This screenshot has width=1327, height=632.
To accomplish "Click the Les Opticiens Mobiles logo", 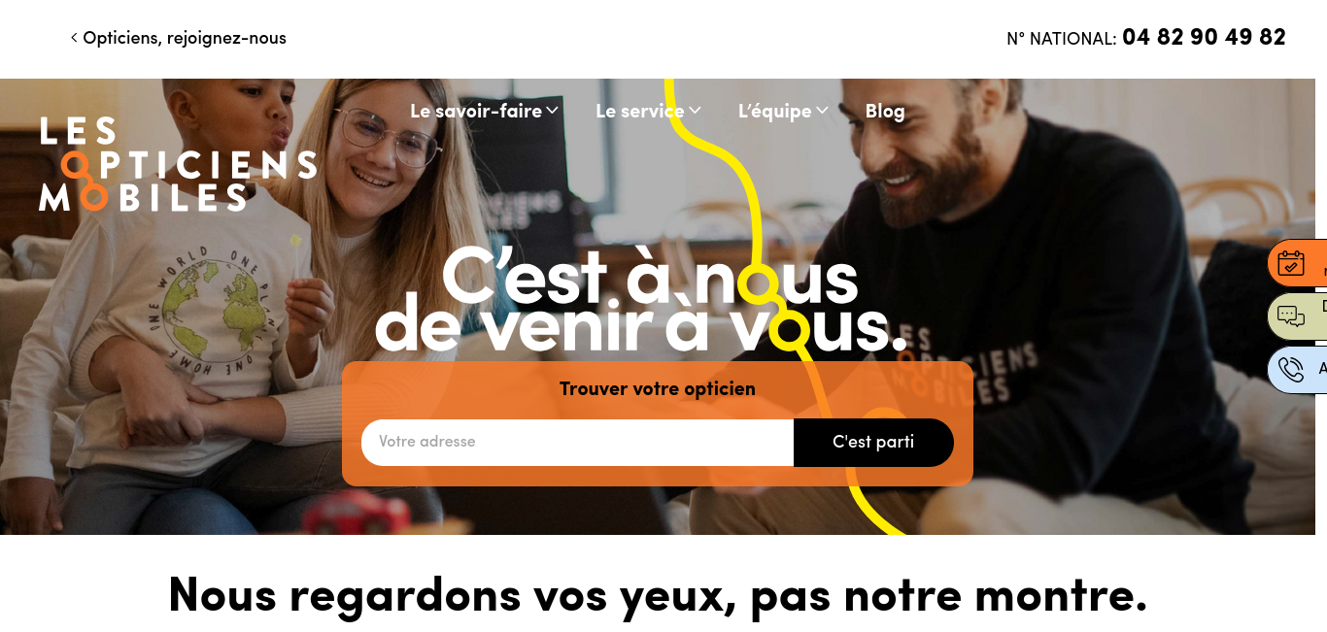I will [x=178, y=164].
